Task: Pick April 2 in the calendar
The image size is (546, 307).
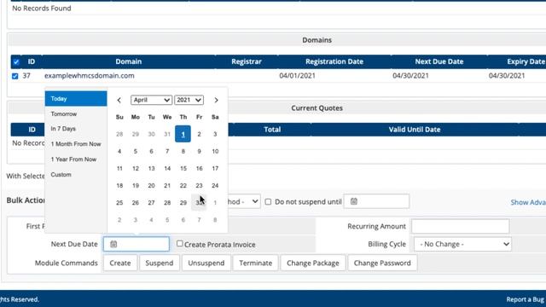Action: pyautogui.click(x=199, y=134)
